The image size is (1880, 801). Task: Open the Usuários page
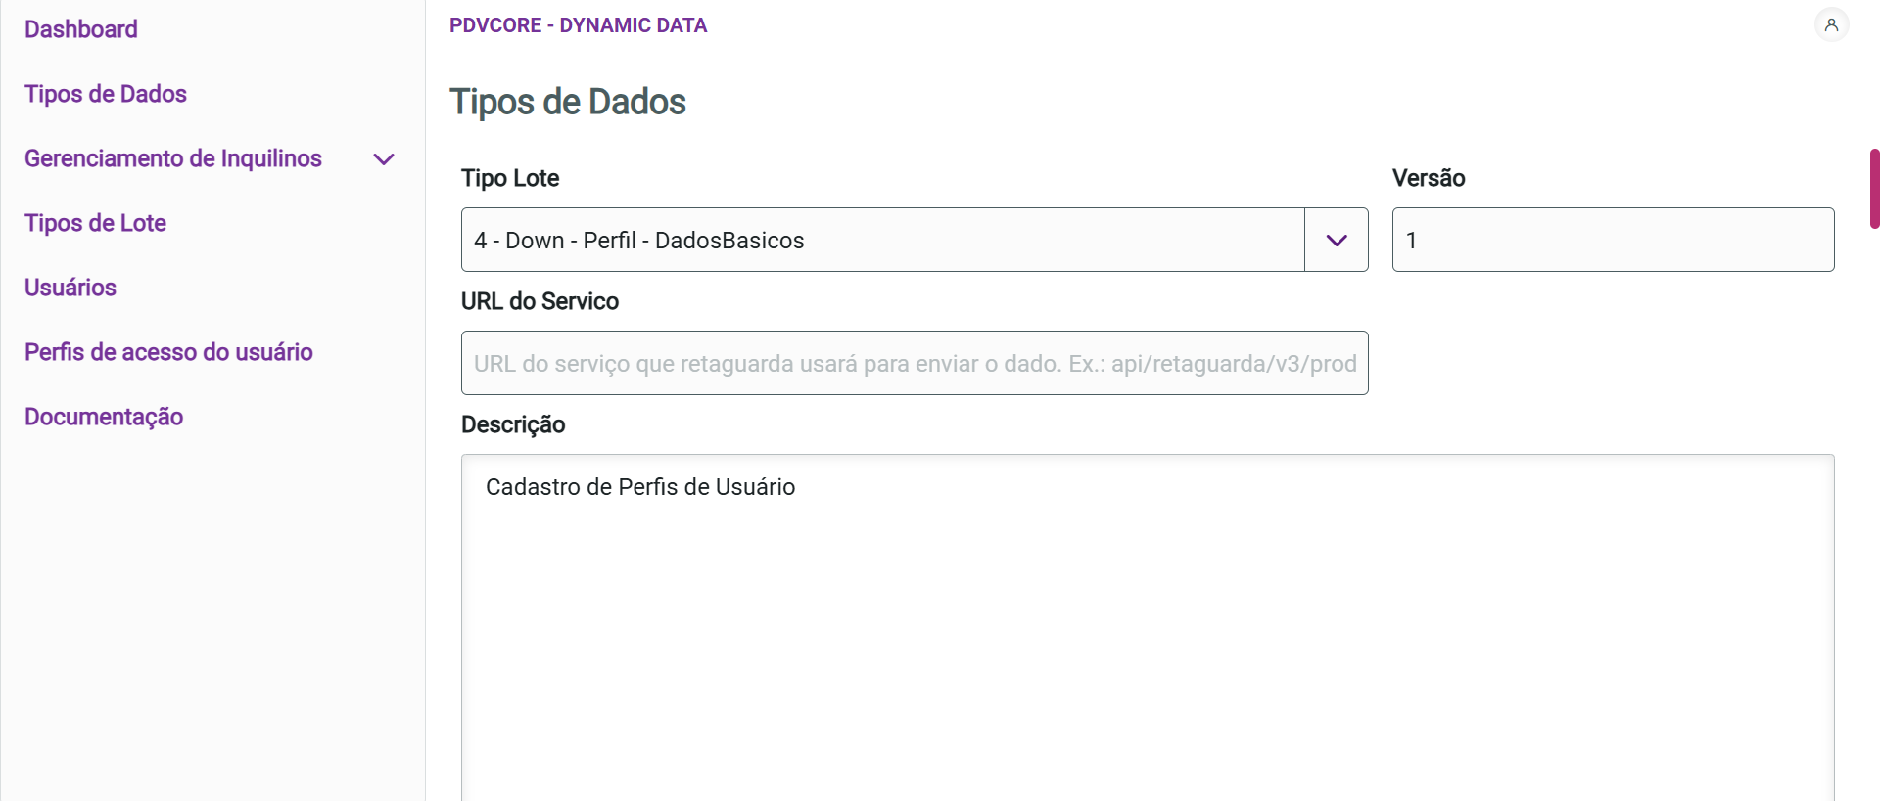(x=70, y=288)
